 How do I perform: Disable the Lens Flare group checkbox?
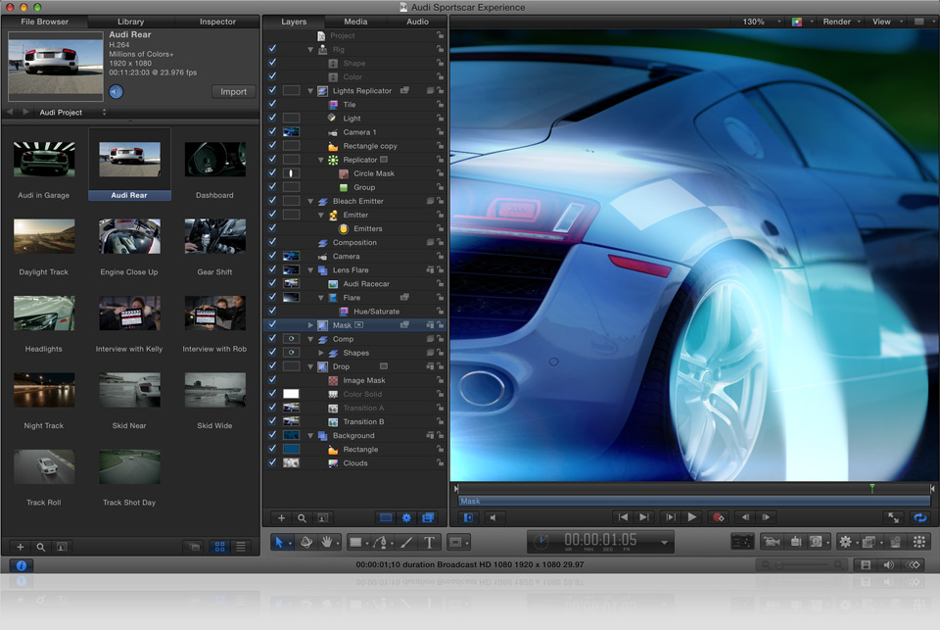coord(273,269)
